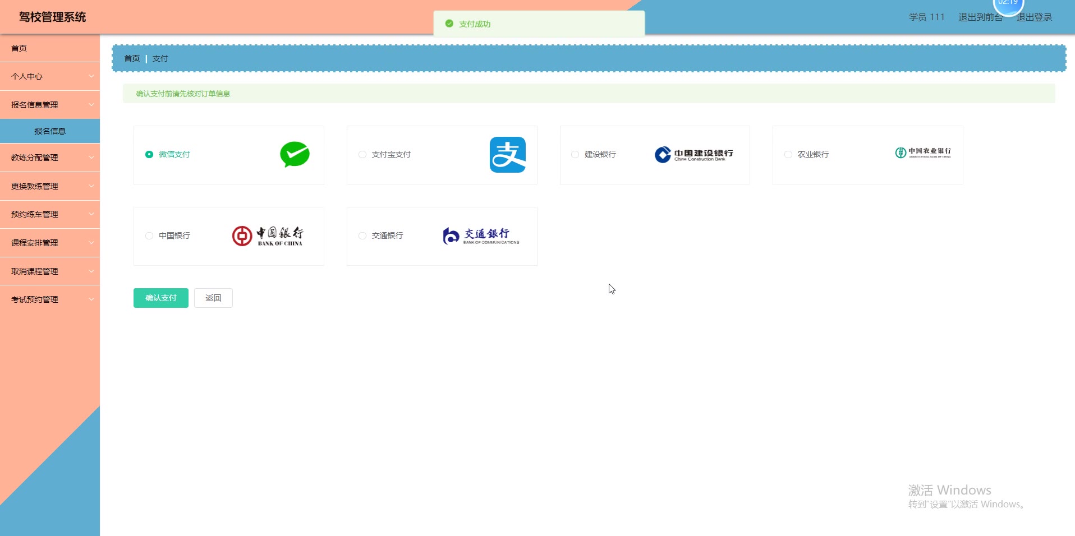Click 退出登录 in the header
1075x536 pixels.
click(1034, 17)
